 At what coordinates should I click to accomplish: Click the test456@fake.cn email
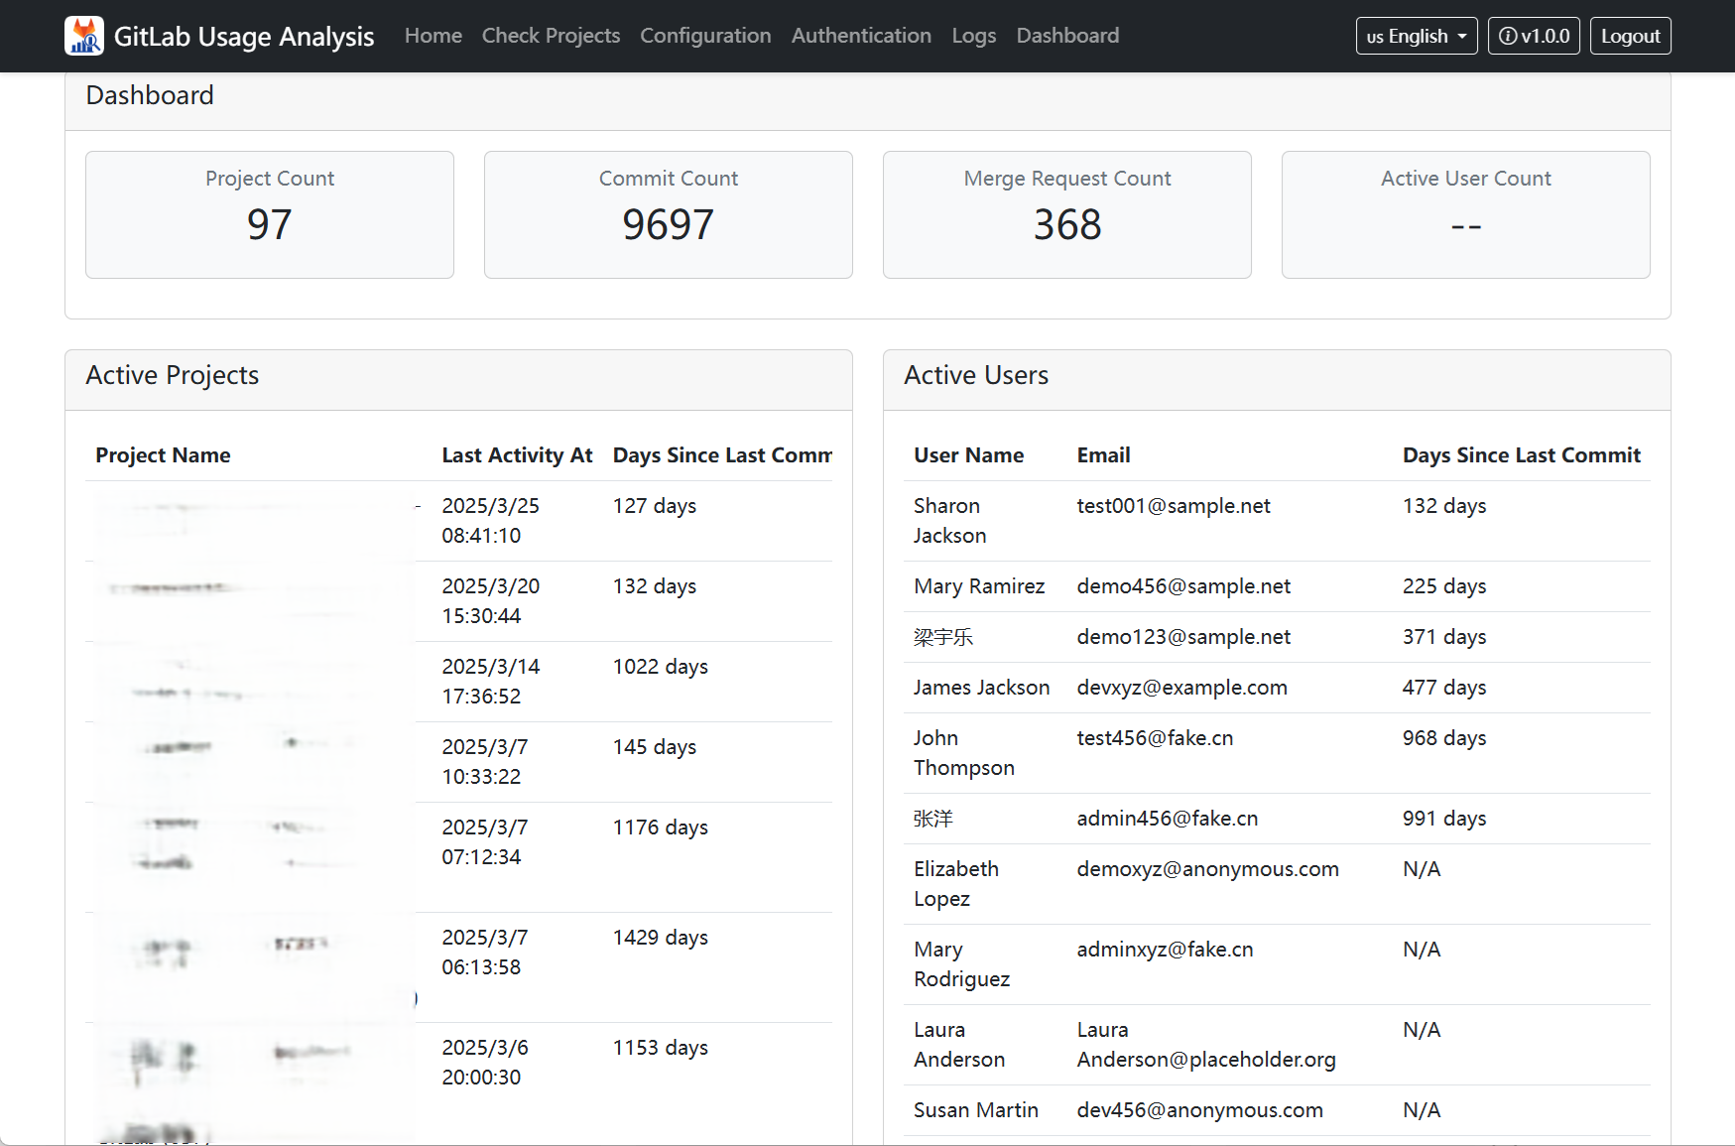click(x=1155, y=738)
